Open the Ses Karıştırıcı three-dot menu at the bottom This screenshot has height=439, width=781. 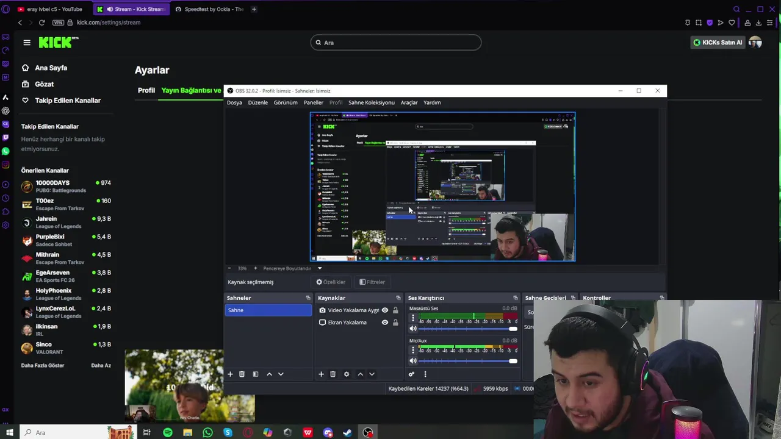[425, 374]
